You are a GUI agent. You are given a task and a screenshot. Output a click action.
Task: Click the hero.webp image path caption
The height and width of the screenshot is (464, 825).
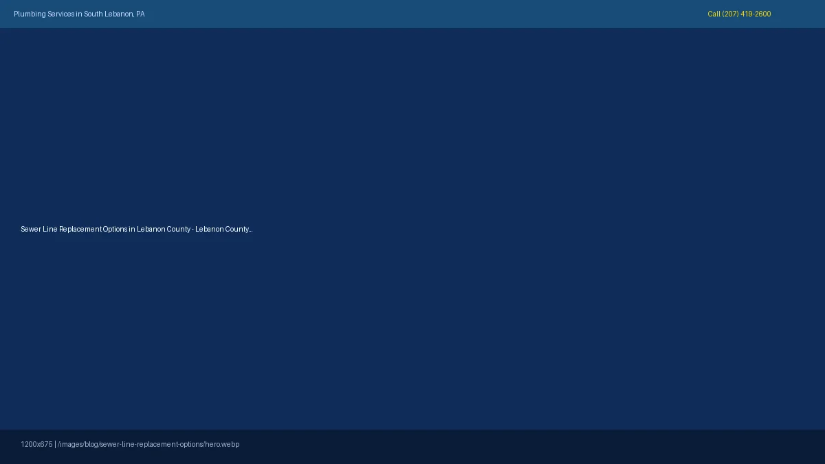click(x=130, y=444)
